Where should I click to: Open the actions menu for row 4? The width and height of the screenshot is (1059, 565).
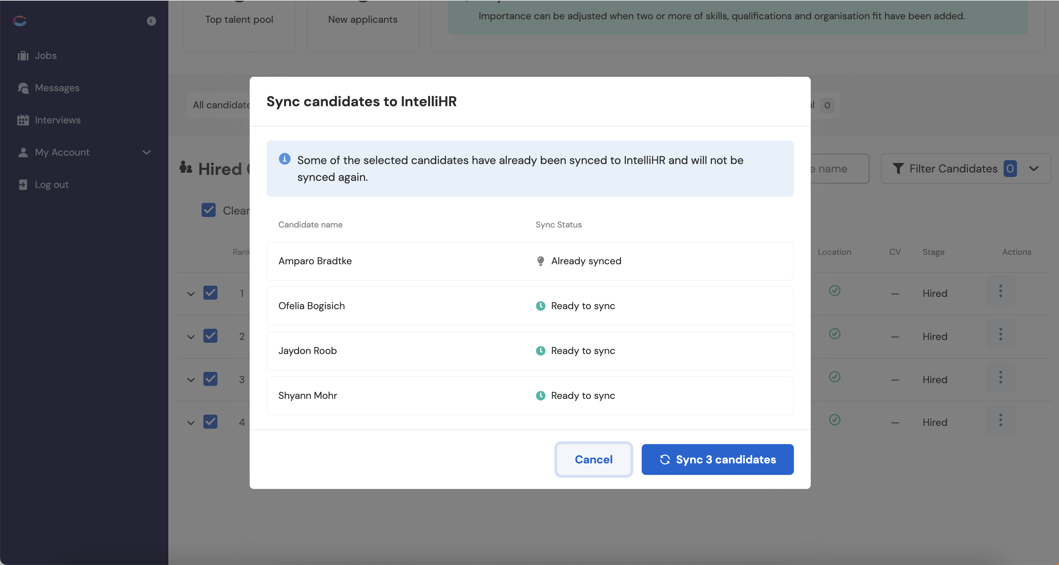tap(1001, 420)
